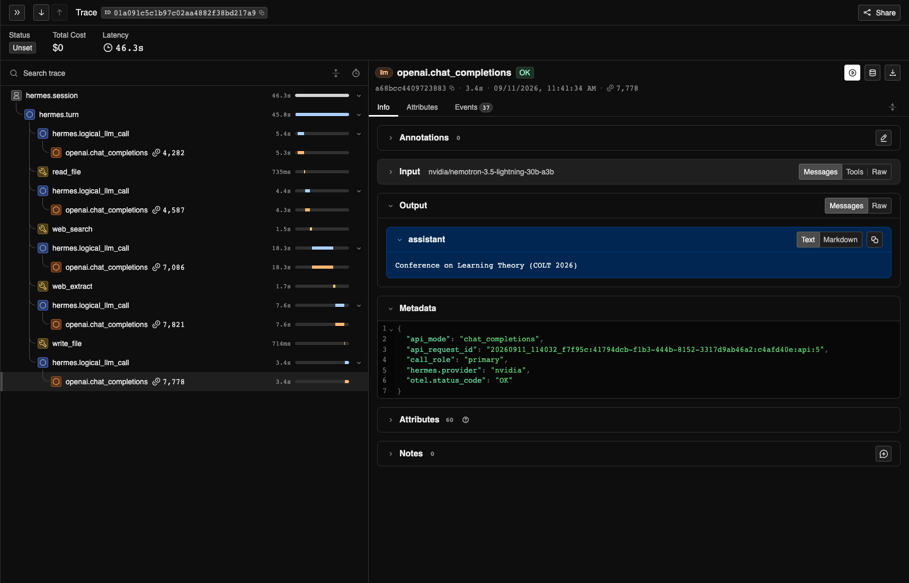Viewport: 909px width, 583px height.
Task: Download span icon button
Action: click(x=893, y=73)
